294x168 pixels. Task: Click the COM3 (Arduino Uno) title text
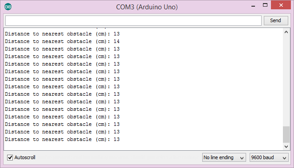coord(147,7)
